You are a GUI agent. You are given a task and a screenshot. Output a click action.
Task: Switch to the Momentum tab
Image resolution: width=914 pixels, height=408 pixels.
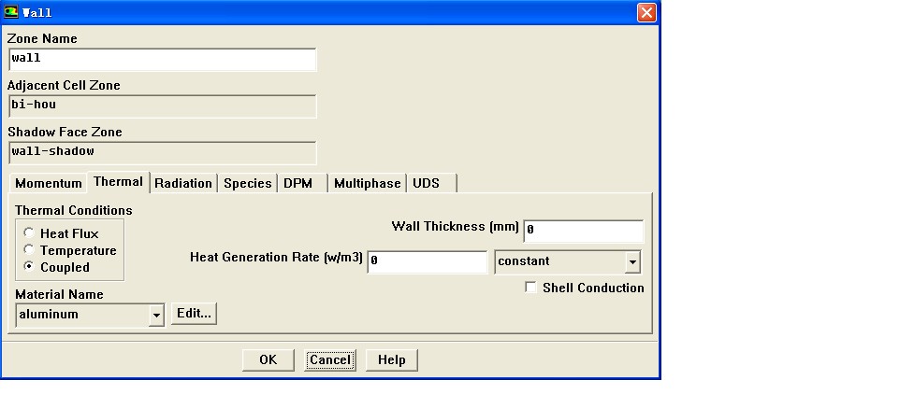tap(49, 183)
